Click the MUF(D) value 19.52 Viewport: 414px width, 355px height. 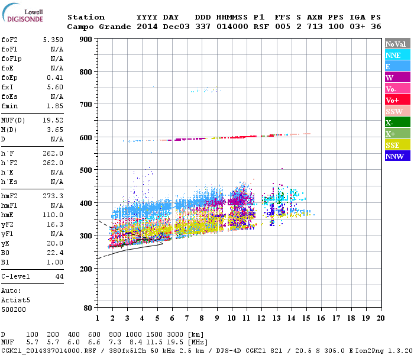(x=53, y=120)
